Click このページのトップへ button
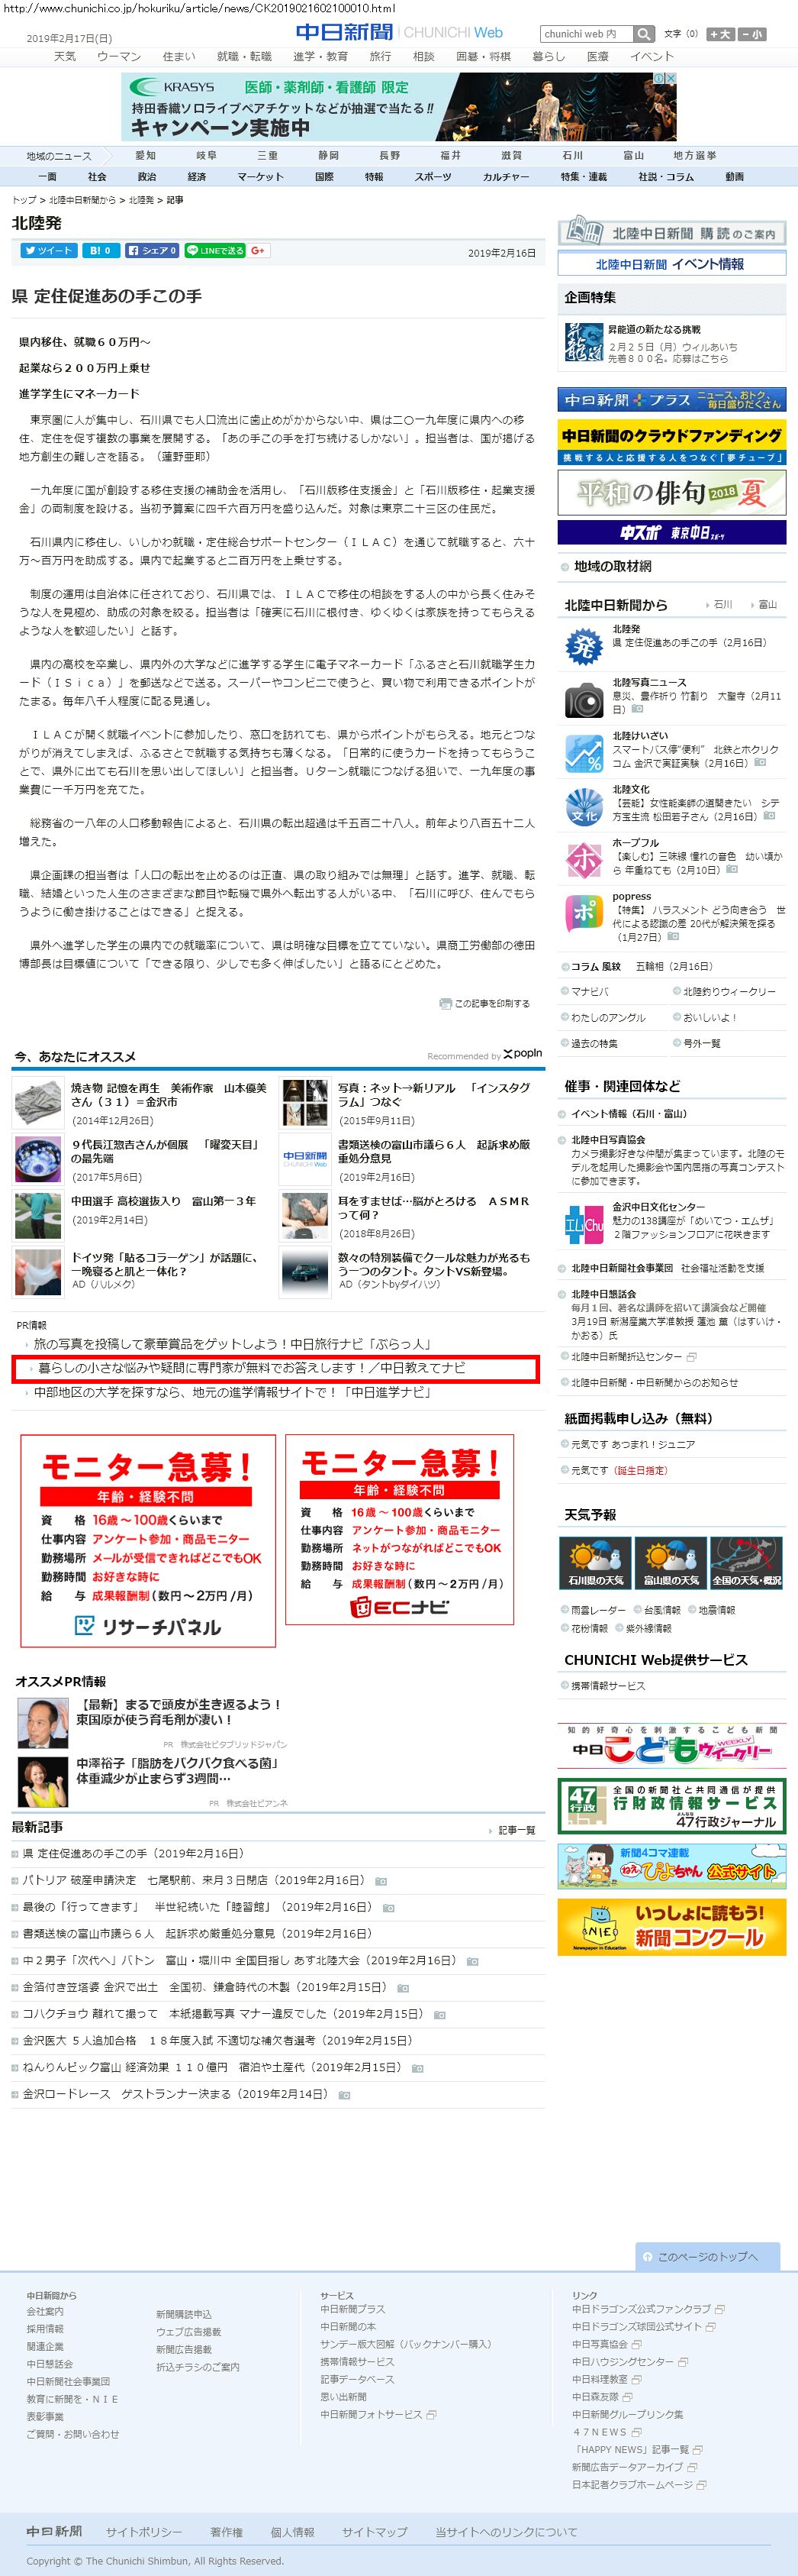The height and width of the screenshot is (2576, 798). pos(707,2257)
